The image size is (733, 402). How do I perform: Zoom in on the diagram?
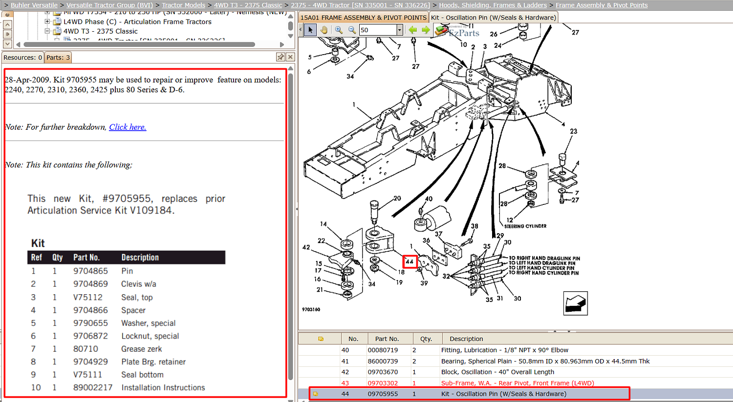pyautogui.click(x=338, y=30)
